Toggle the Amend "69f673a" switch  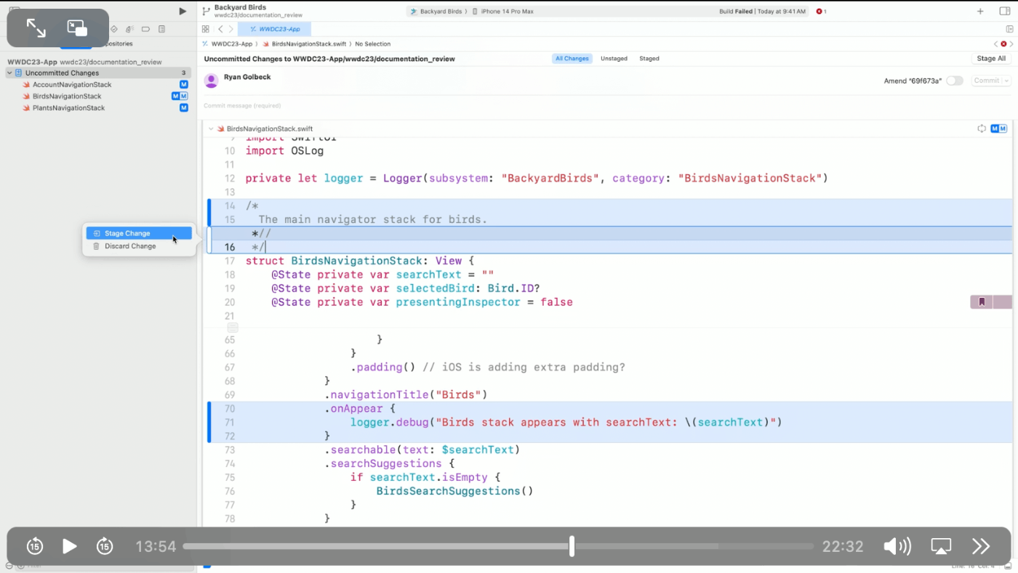pos(954,81)
